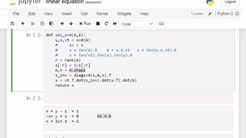Image resolution: width=246 pixels, height=138 pixels.
Task: Click the equation x + y - z = 1
Action: (x=62, y=111)
